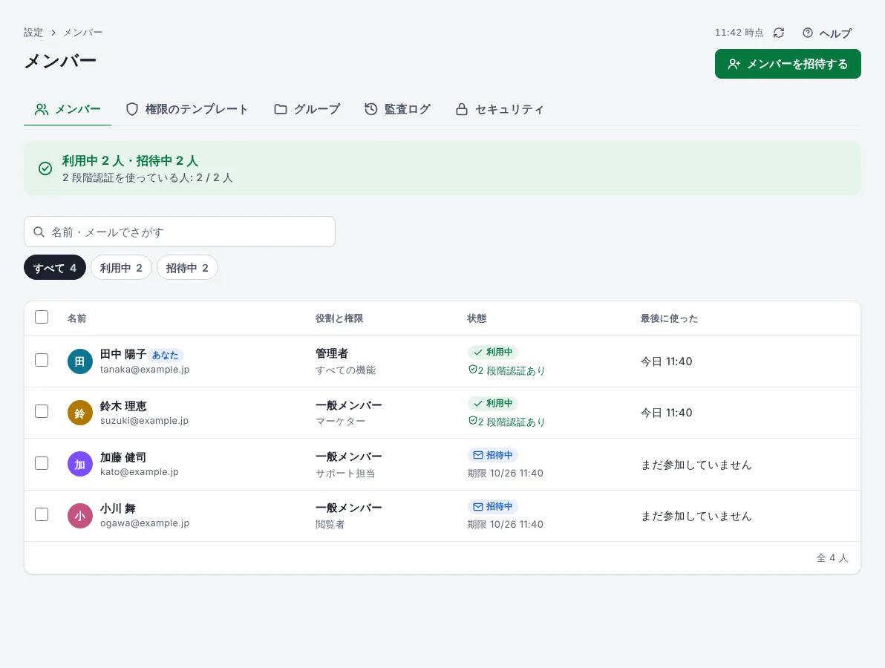Tick the checkbox for 加藤 健司
The height and width of the screenshot is (668, 885).
coord(42,463)
